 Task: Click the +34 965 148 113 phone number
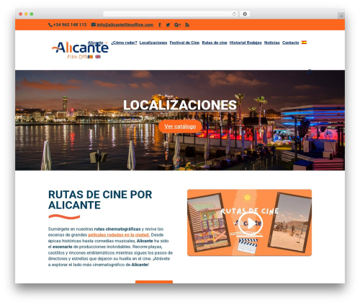pos(70,25)
